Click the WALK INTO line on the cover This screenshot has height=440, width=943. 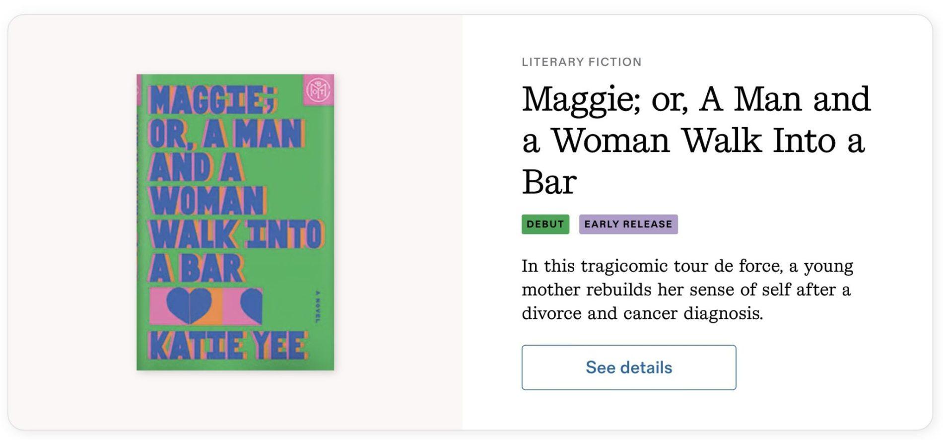coord(236,234)
